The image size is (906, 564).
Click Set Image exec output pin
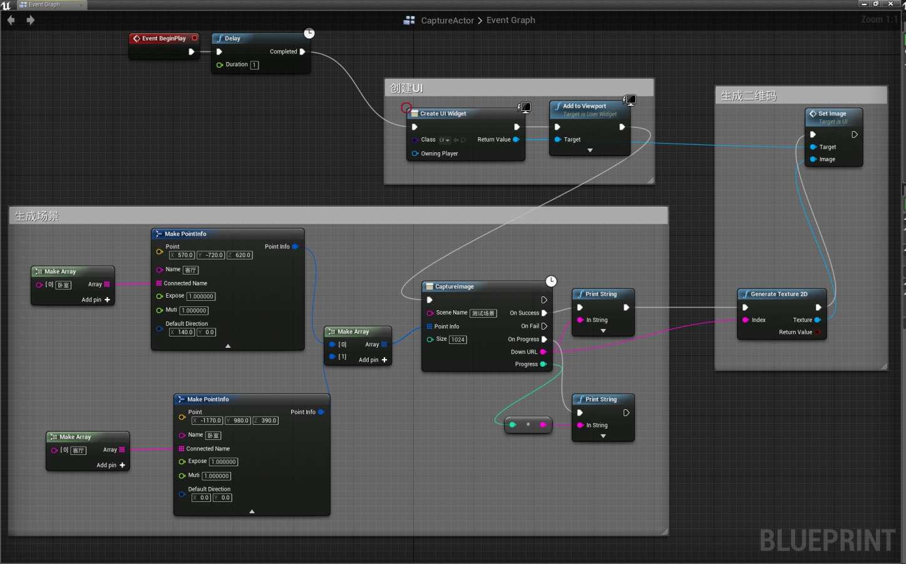click(854, 134)
